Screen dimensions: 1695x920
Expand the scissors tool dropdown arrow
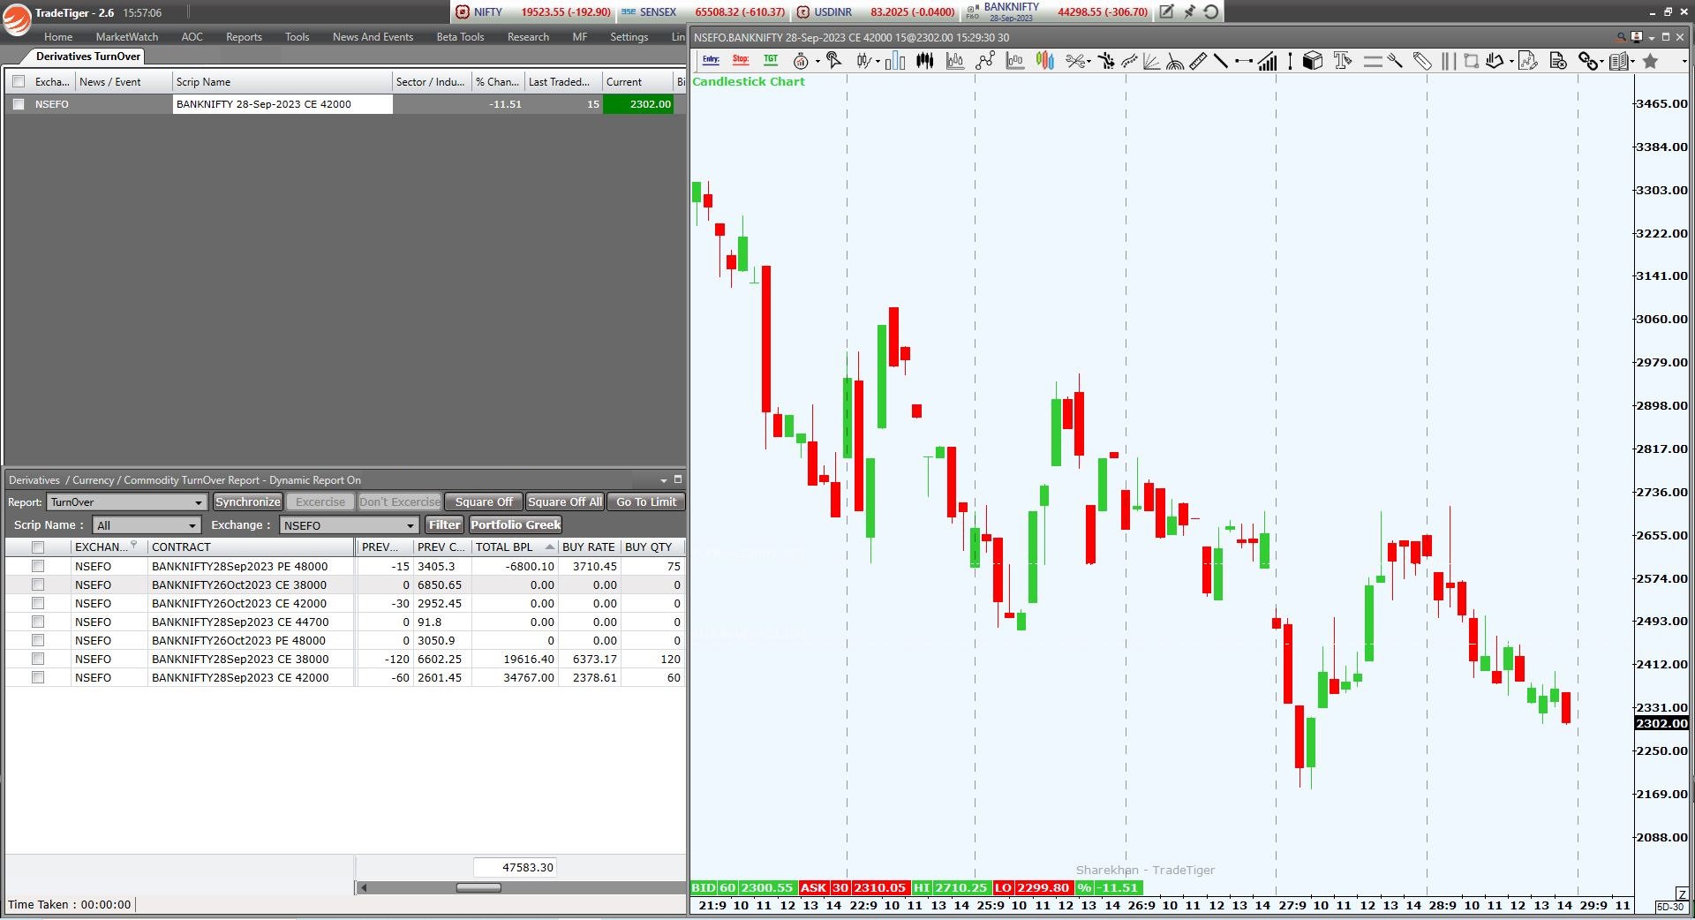coord(1089,62)
